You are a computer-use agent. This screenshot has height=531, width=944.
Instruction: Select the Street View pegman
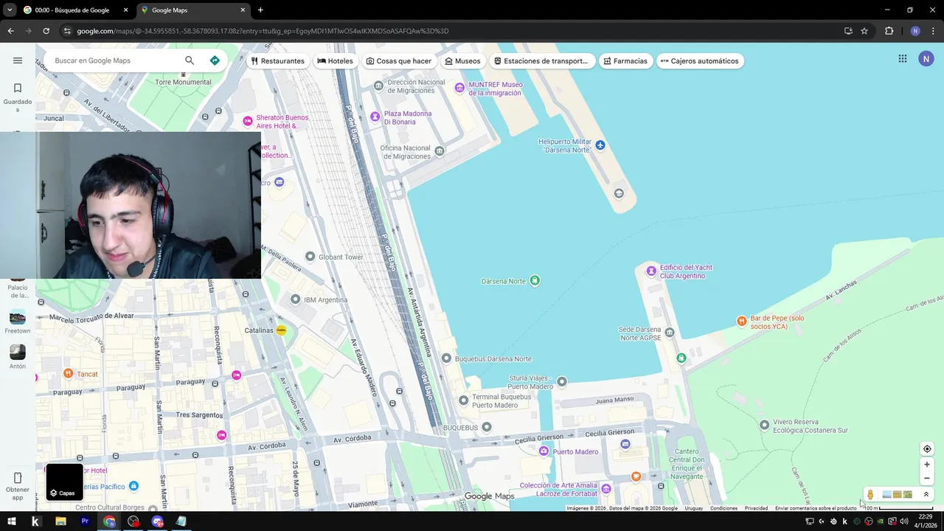point(870,495)
